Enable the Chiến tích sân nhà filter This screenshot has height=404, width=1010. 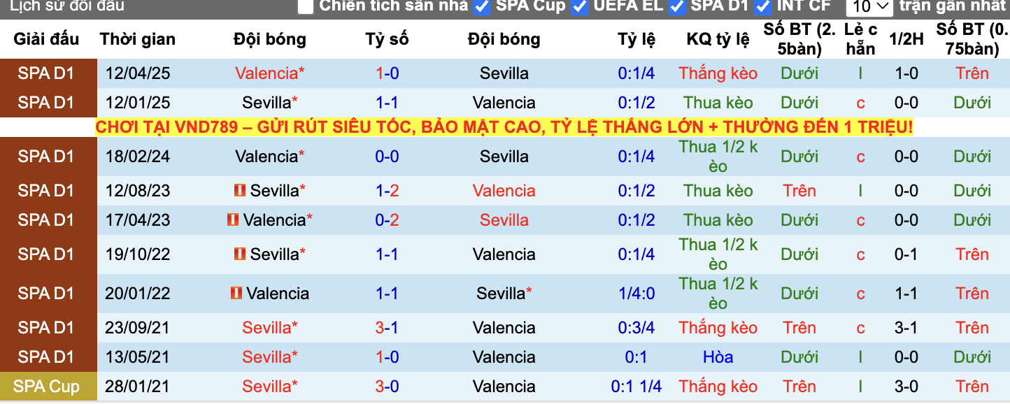tap(305, 7)
